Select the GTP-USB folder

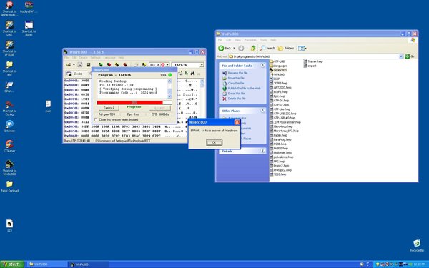[277, 61]
